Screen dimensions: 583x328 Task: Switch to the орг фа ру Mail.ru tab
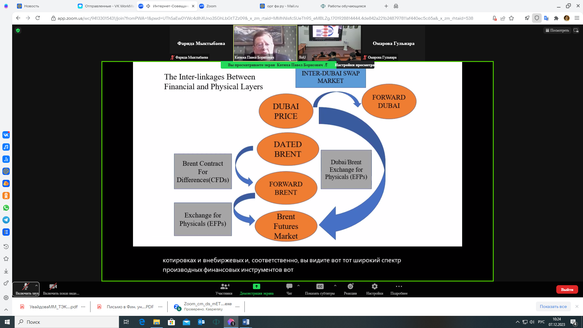click(282, 6)
